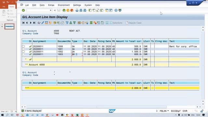Open the Goto menu
208x117 pixels.
click(x=42, y=5)
